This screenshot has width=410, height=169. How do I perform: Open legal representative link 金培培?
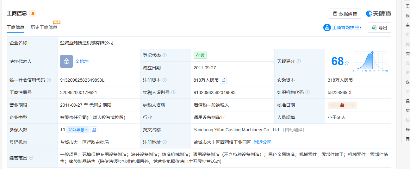(82, 61)
